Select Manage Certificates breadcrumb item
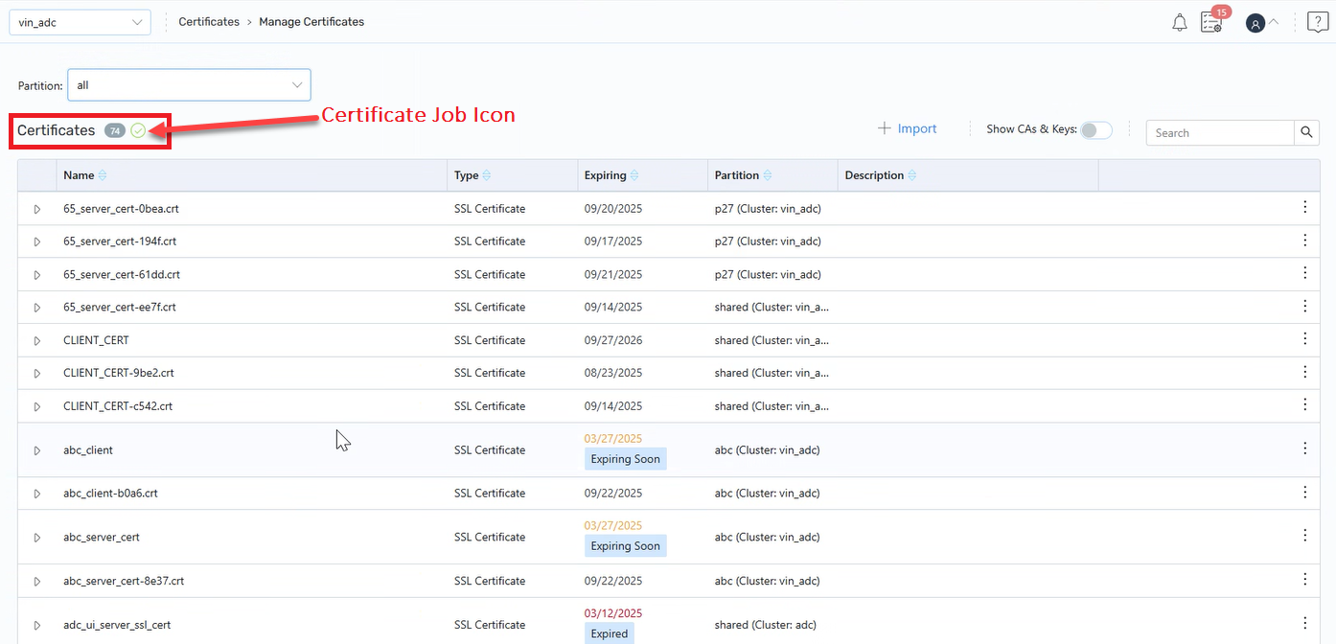This screenshot has width=1336, height=644. 311,21
